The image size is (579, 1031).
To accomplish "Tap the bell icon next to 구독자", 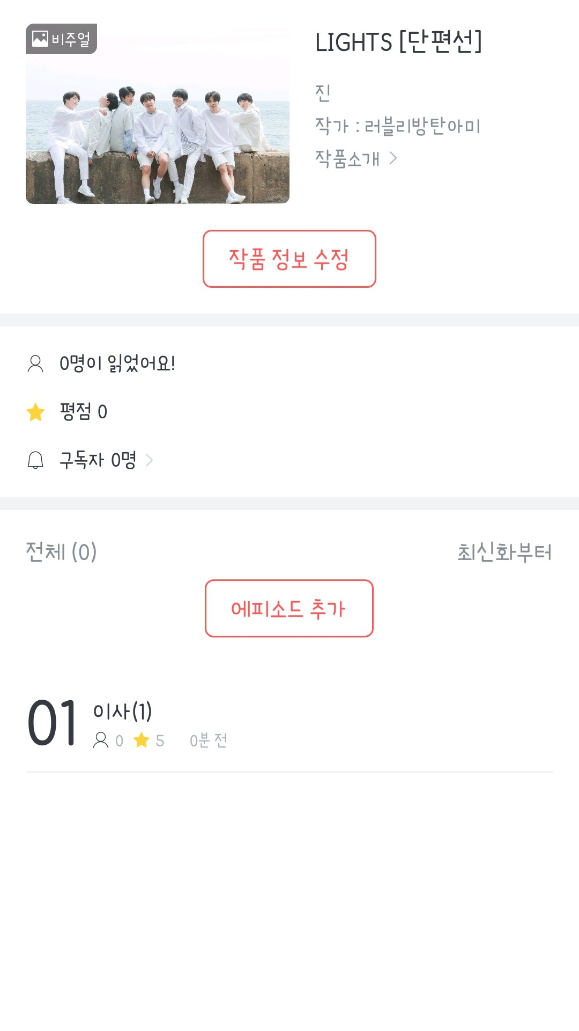I will 35,460.
